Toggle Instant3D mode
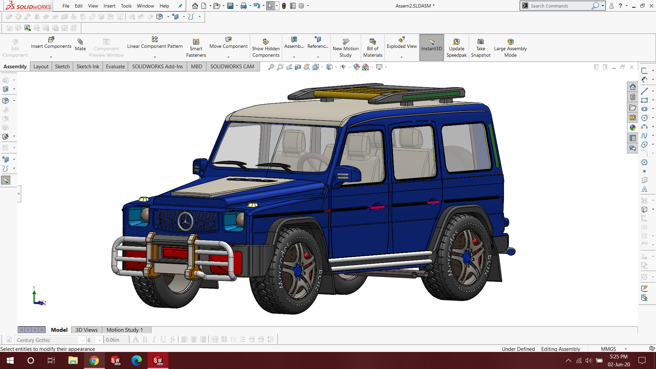 coord(432,48)
